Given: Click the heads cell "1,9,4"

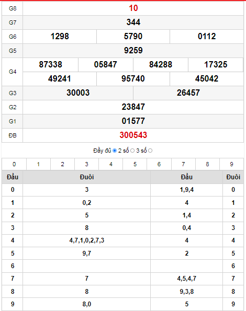Looking at the screenshot, I should click(x=187, y=190).
